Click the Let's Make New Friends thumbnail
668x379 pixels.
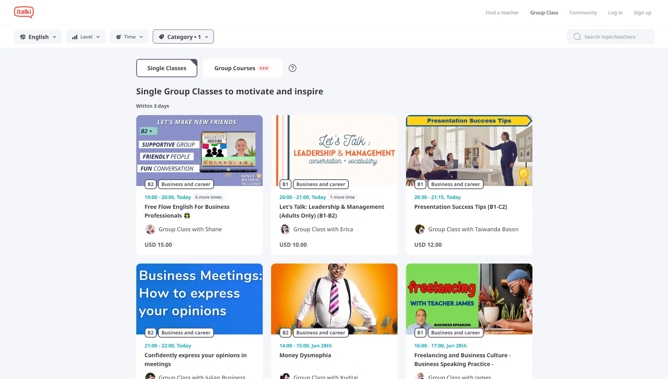click(x=199, y=151)
